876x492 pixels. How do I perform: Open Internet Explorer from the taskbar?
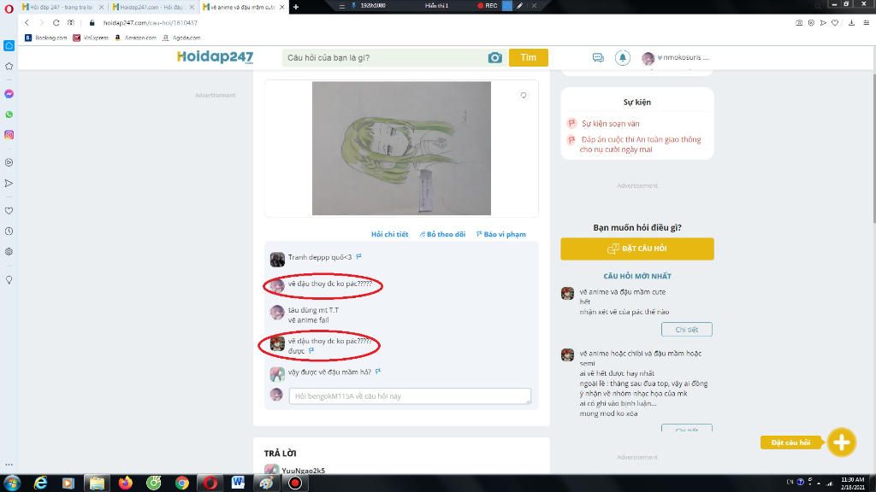pos(41,483)
